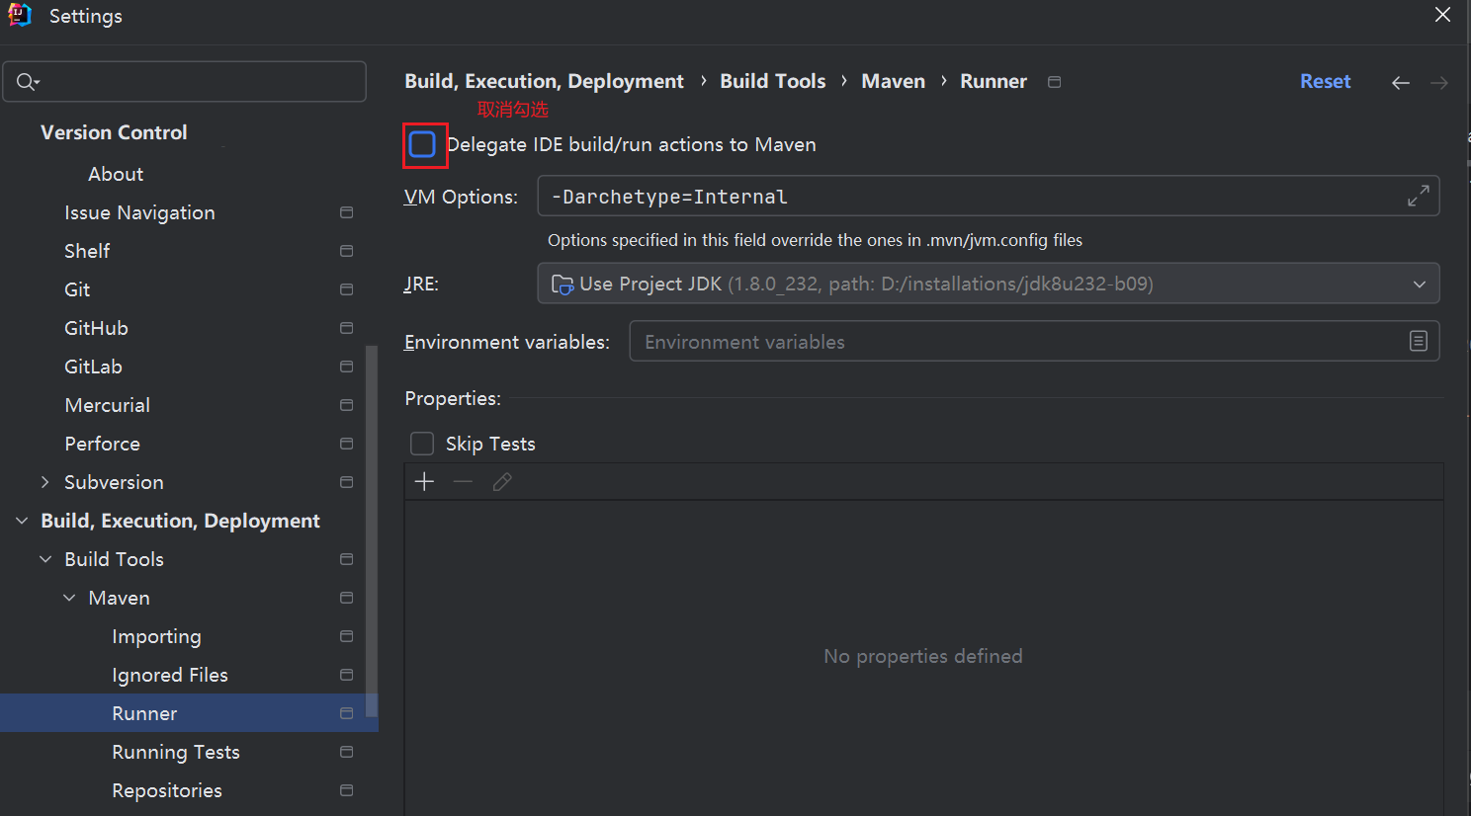Click Build, Execution, Deployment breadcrumb
The image size is (1471, 816).
544,82
